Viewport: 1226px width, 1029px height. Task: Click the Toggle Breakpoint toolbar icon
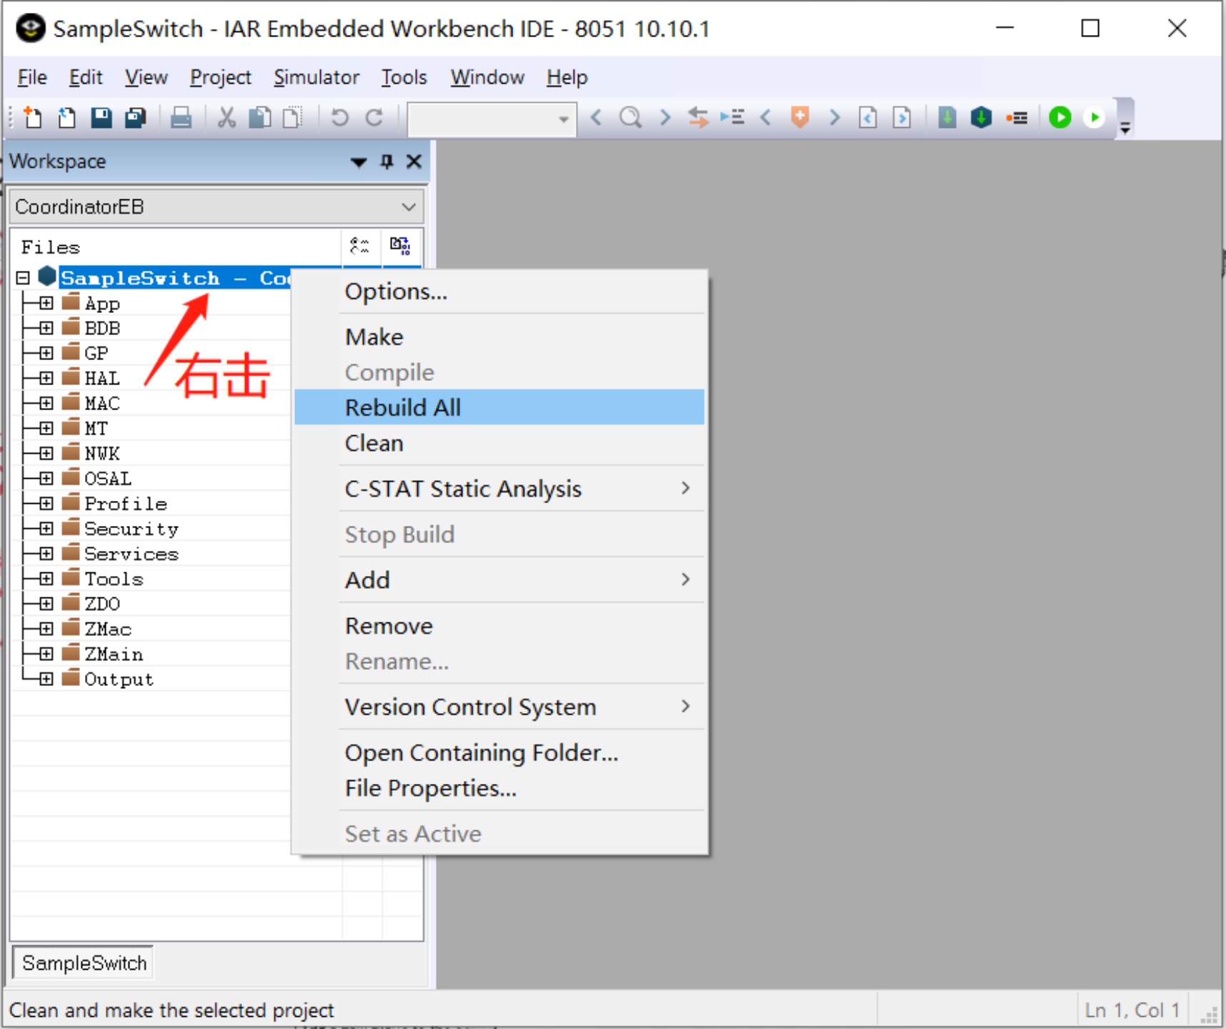pyautogui.click(x=1017, y=117)
